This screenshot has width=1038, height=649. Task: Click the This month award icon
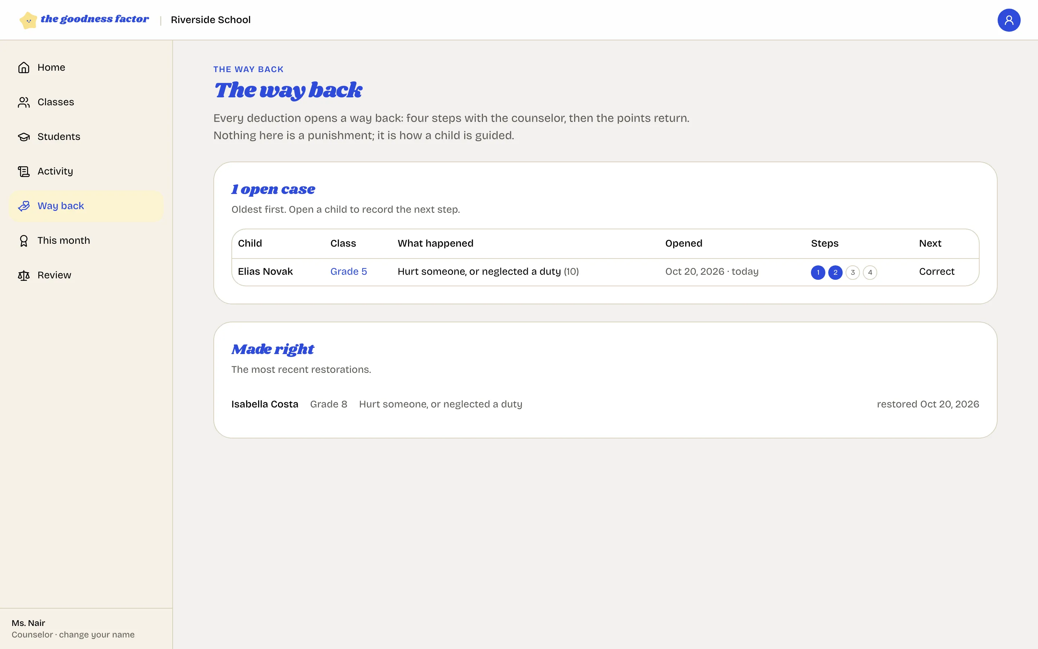(23, 241)
